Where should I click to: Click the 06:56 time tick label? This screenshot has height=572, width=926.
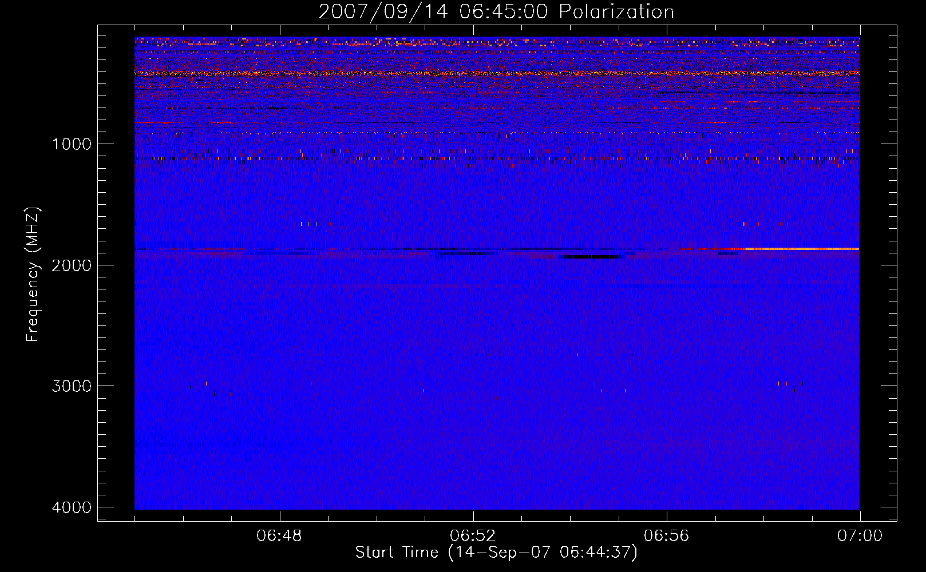[x=666, y=536]
